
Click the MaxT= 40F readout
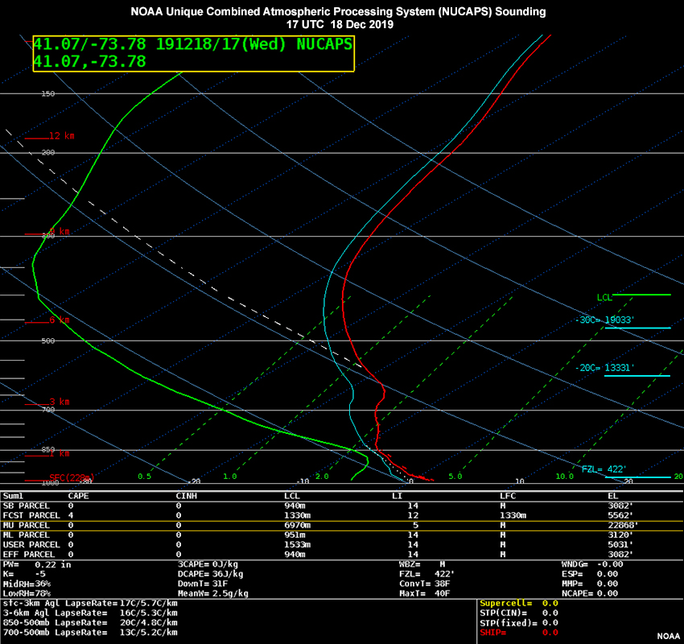click(424, 593)
